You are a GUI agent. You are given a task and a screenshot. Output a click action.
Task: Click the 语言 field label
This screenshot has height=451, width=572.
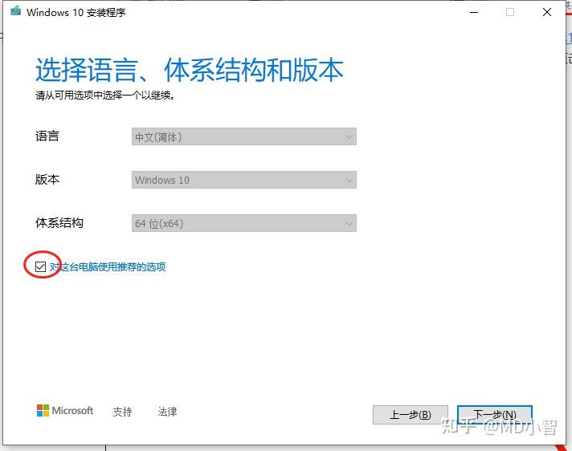coord(47,136)
